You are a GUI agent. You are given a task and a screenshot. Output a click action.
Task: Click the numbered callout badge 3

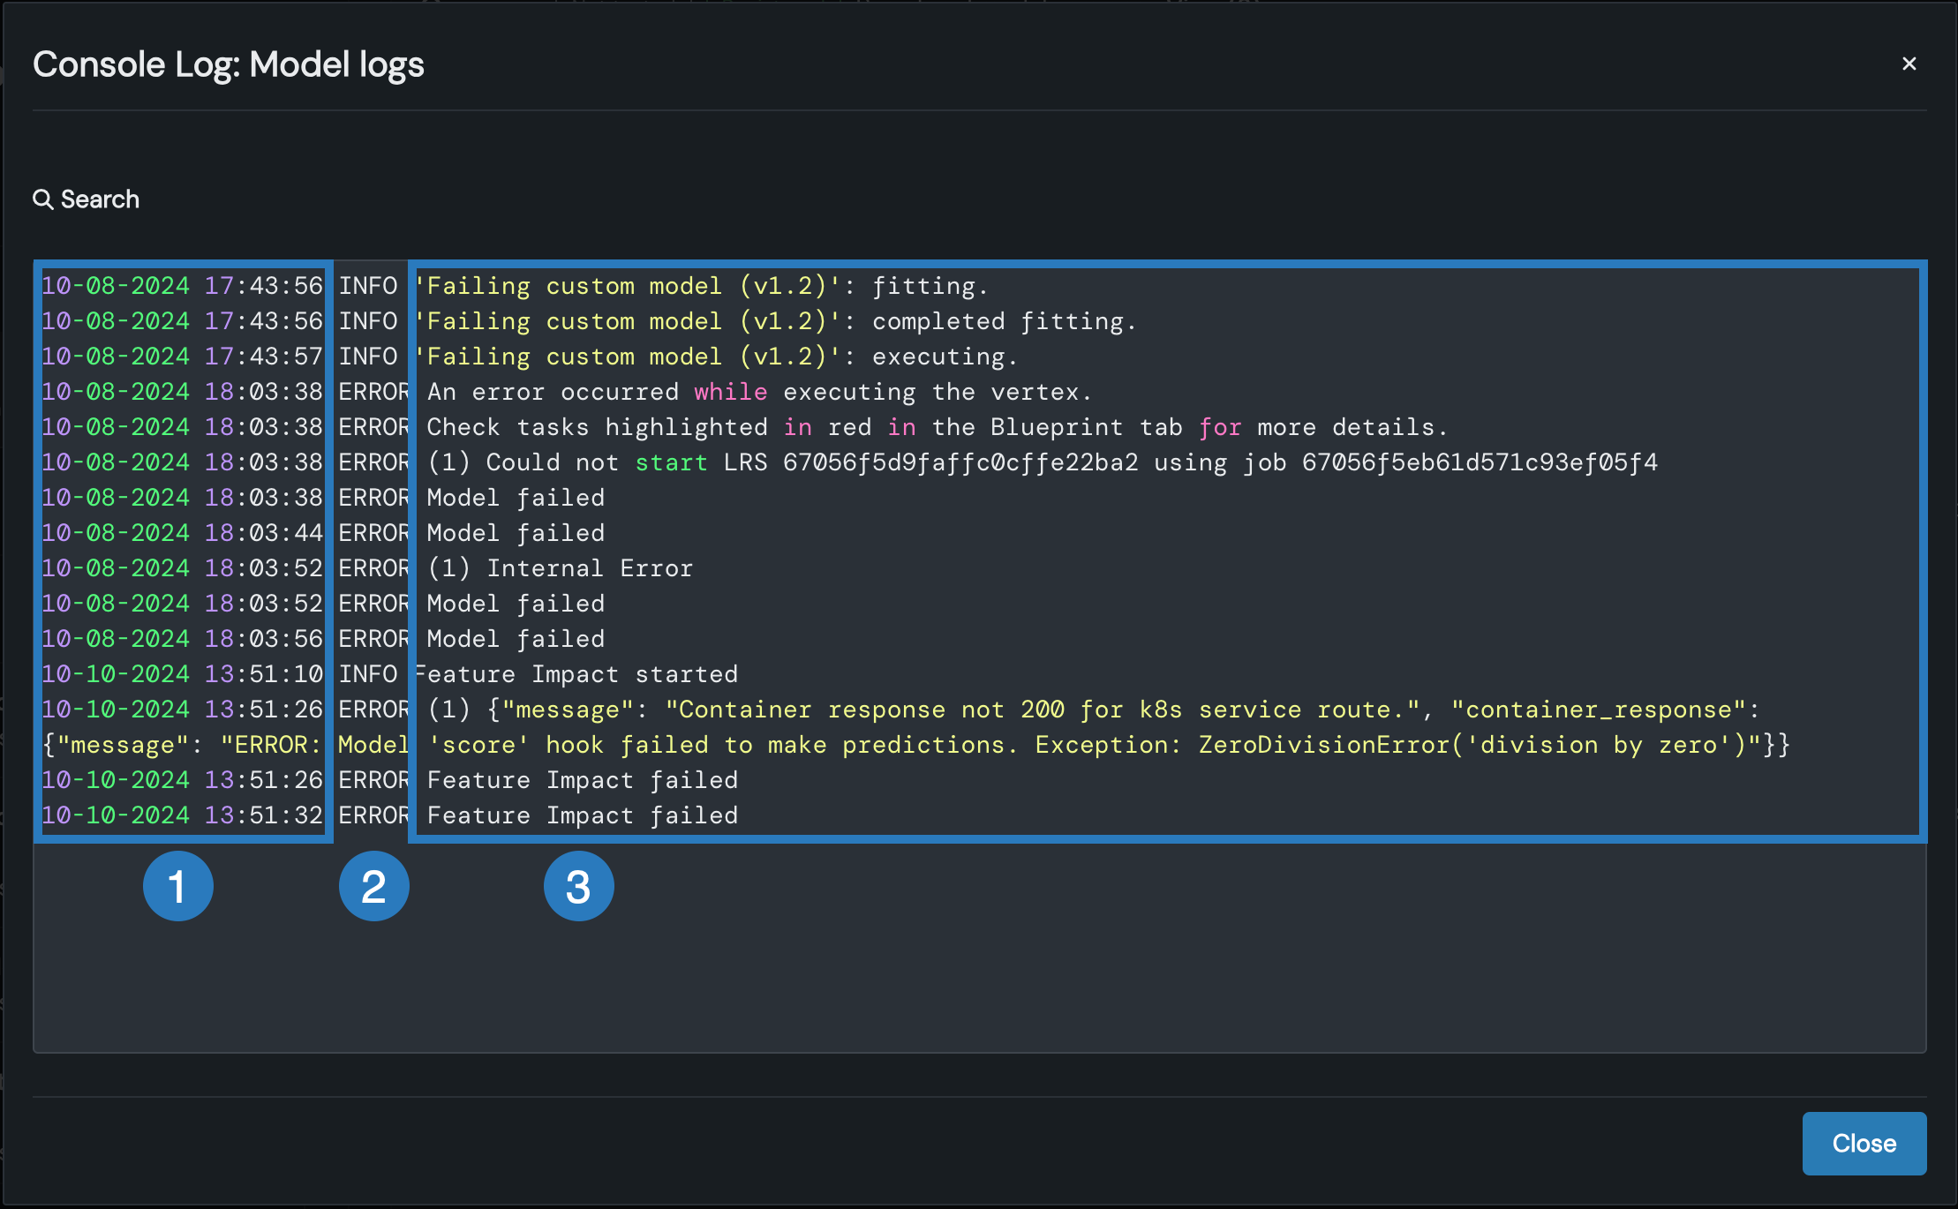coord(578,886)
